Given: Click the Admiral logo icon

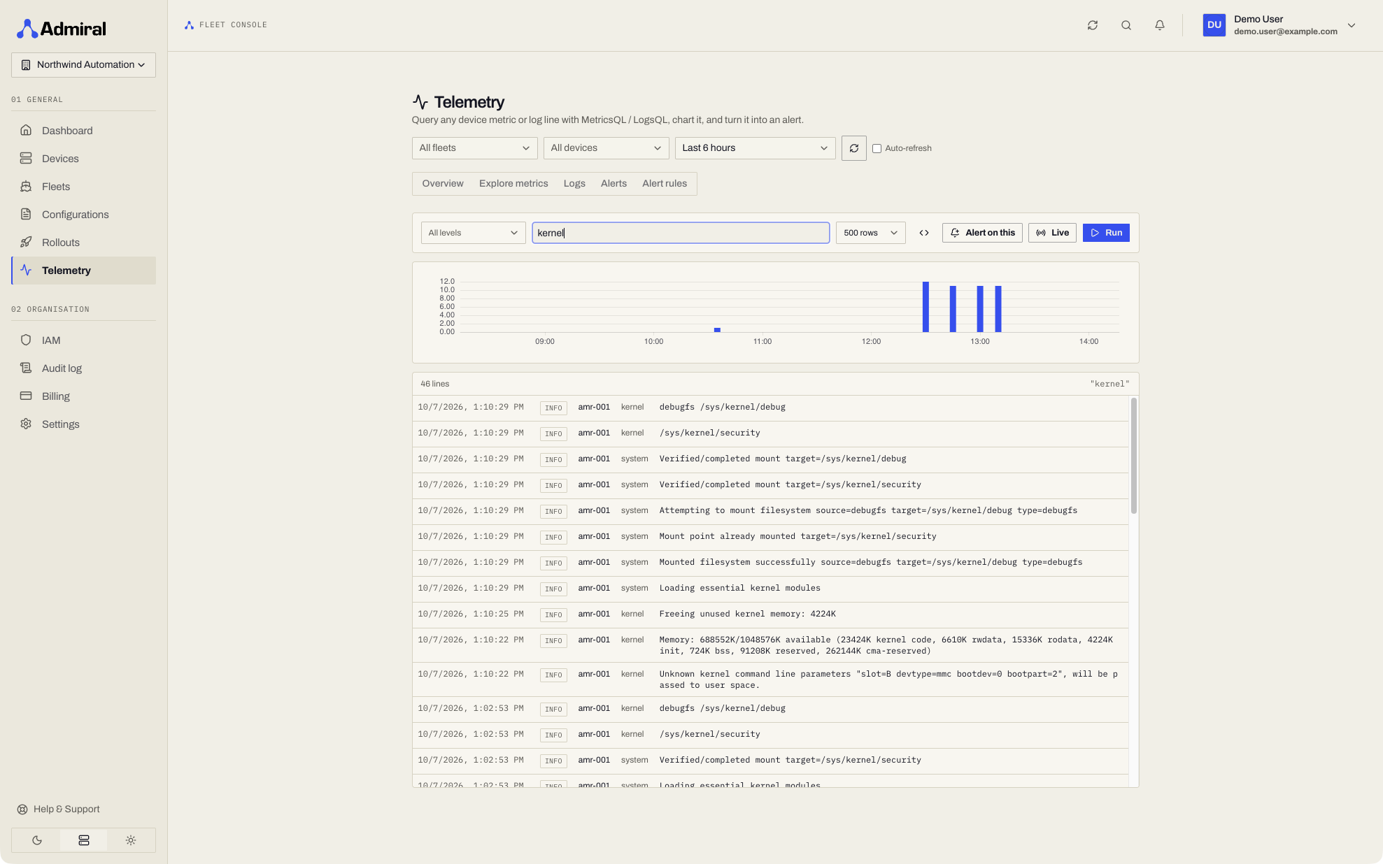Looking at the screenshot, I should click(x=27, y=29).
